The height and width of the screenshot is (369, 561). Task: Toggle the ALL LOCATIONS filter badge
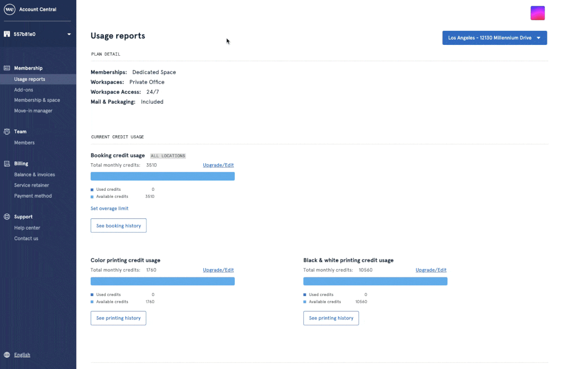coord(168,155)
